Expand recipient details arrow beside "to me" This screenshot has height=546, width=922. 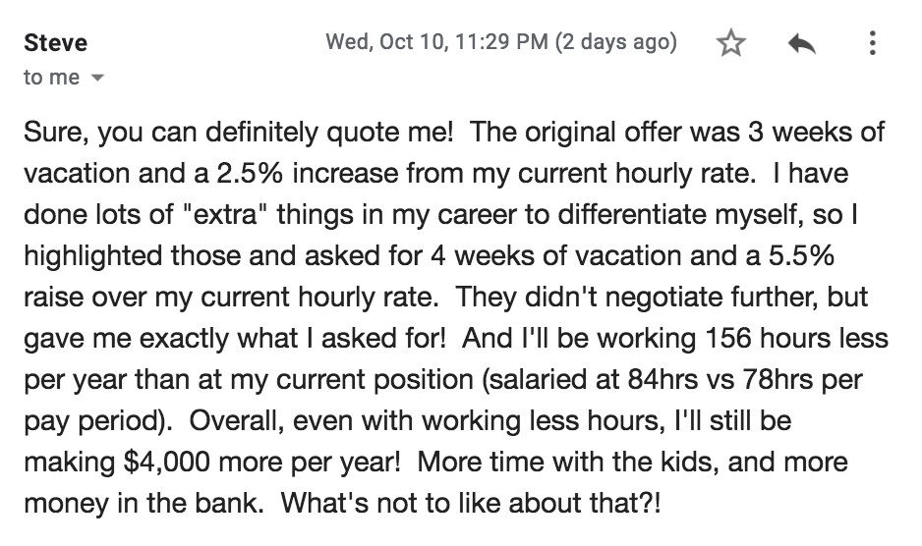95,79
